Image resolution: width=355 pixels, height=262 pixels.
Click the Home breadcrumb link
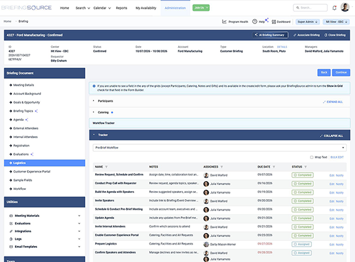[7, 21]
